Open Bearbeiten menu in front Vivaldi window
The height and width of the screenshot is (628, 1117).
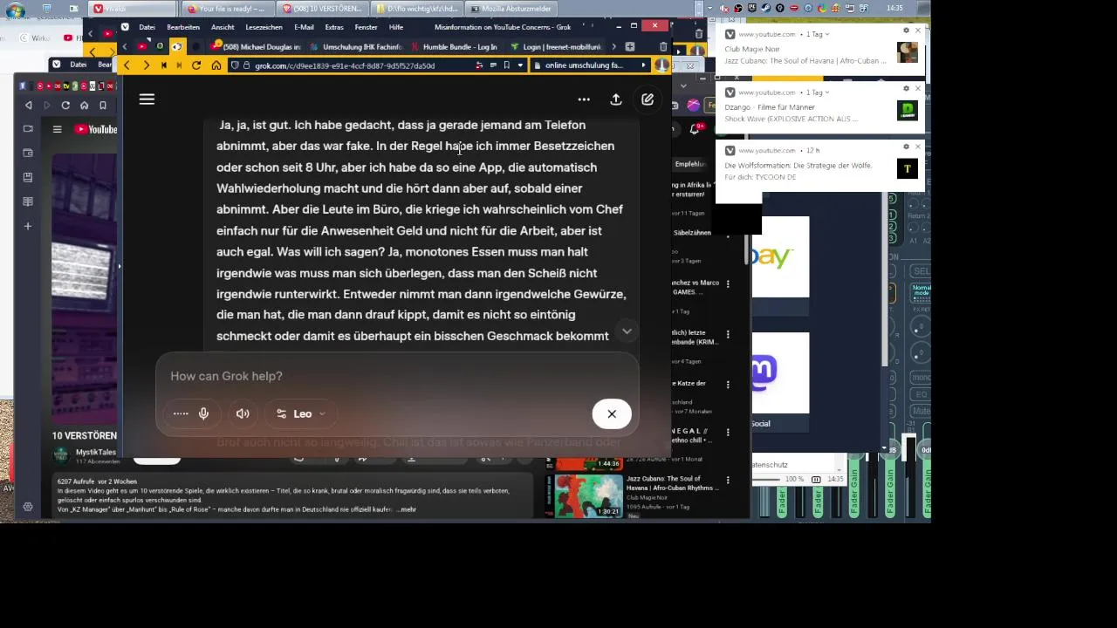click(183, 27)
